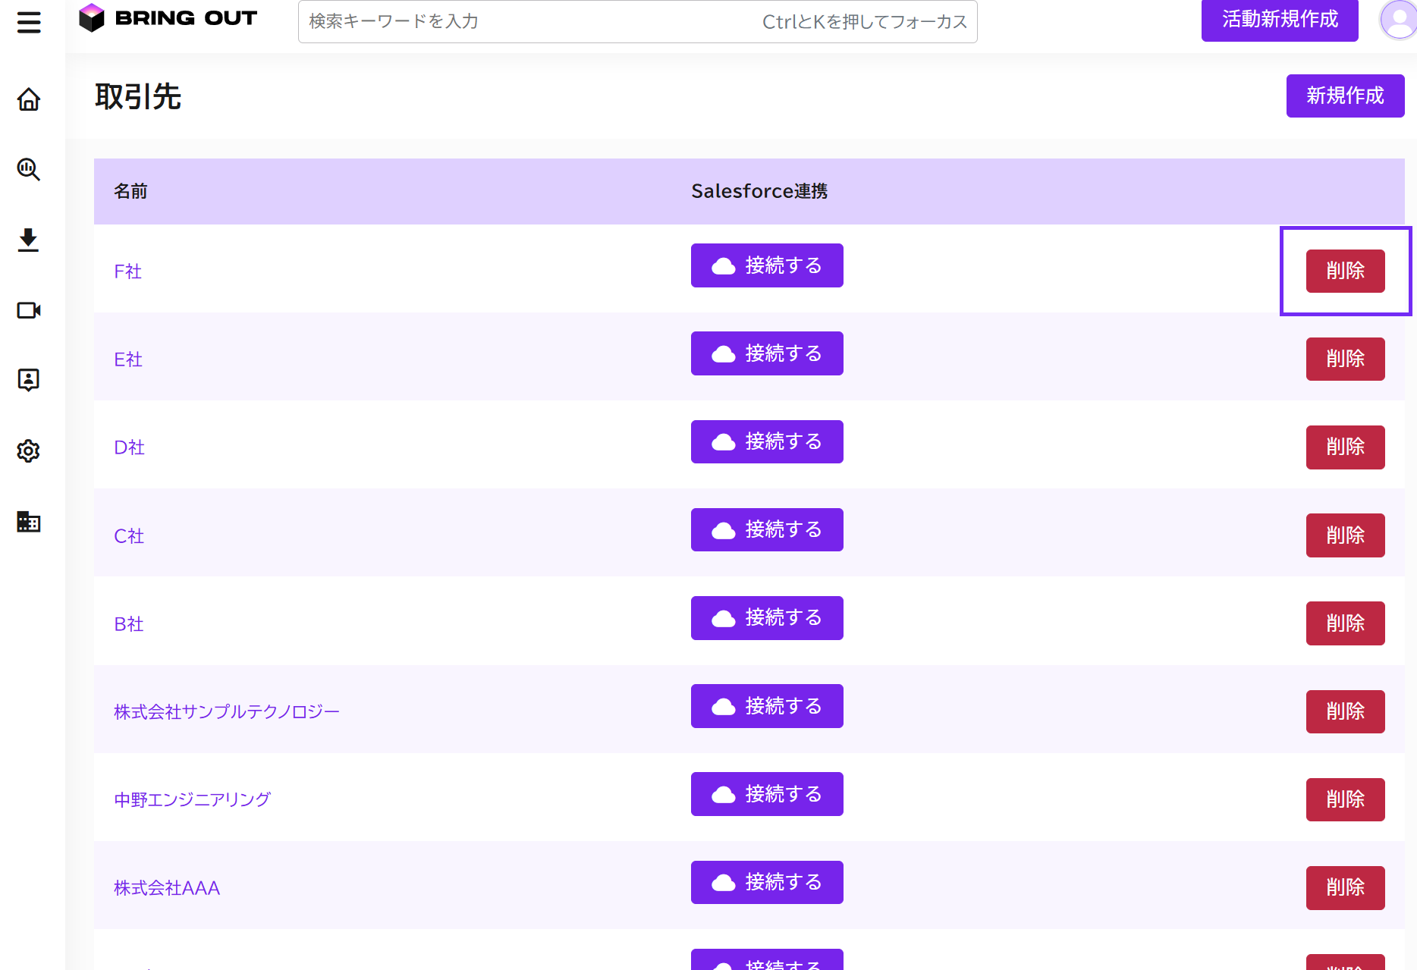The height and width of the screenshot is (970, 1417).
Task: Click the 名前 column header
Action: pos(130,191)
